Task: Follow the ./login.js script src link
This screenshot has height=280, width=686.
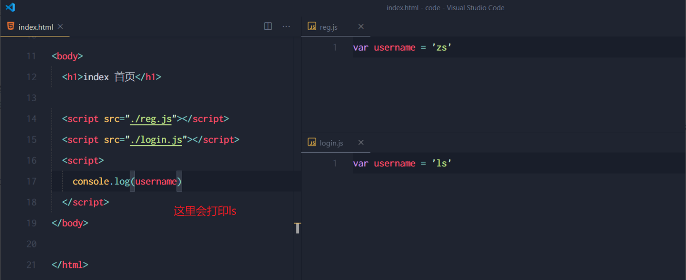Action: tap(156, 140)
